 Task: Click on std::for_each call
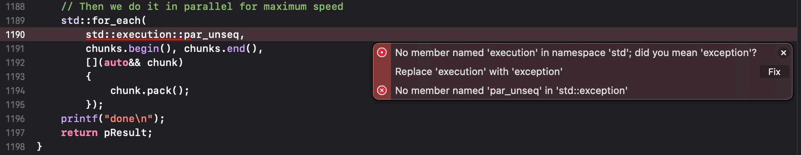tap(104, 21)
